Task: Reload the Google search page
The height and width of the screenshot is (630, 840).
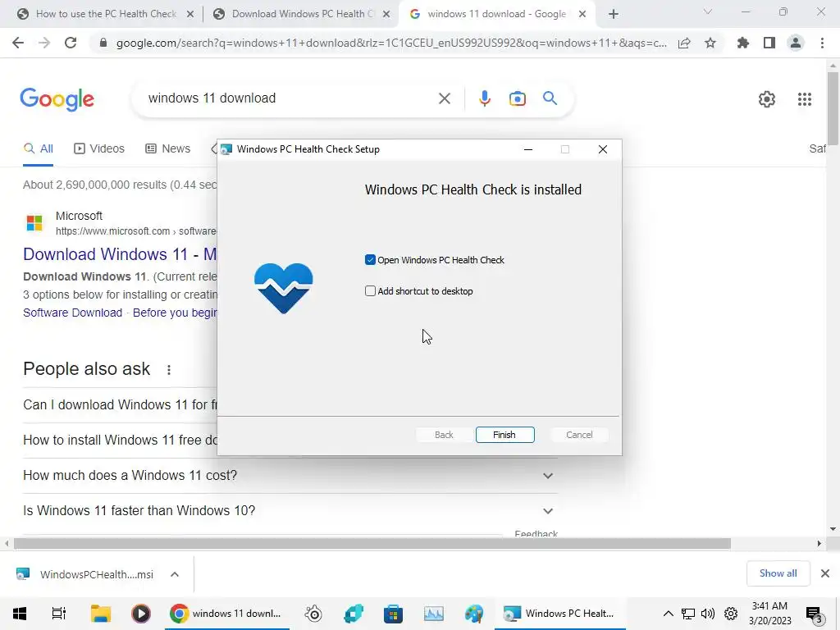Action: pos(71,43)
